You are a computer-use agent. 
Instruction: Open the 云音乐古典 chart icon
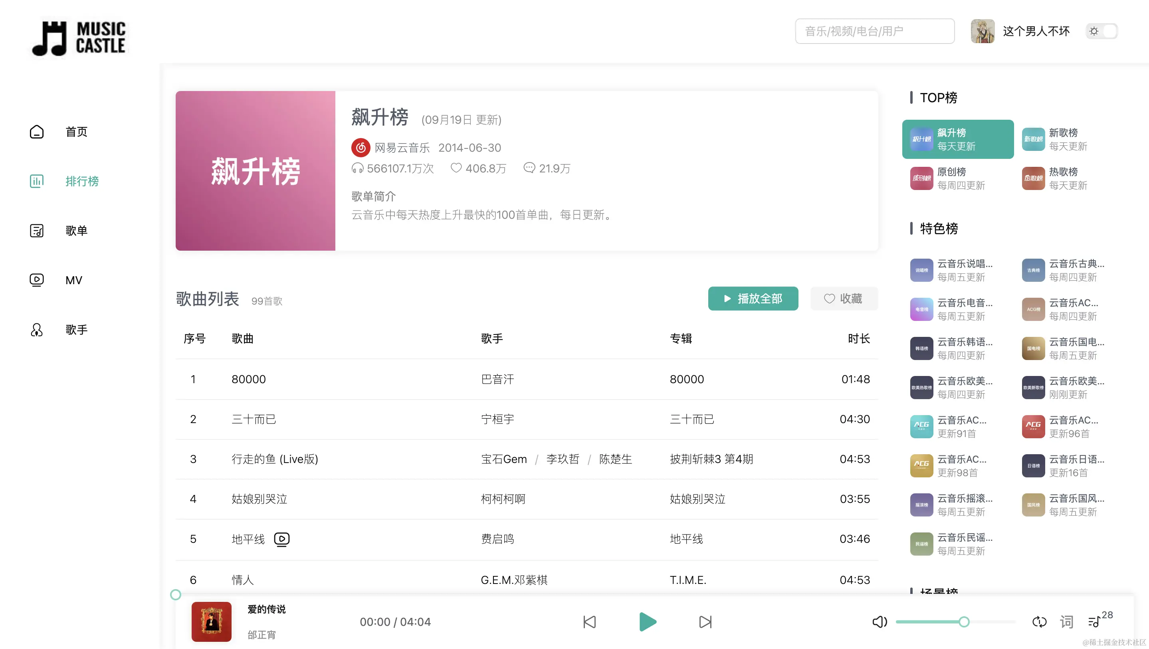pos(1033,270)
